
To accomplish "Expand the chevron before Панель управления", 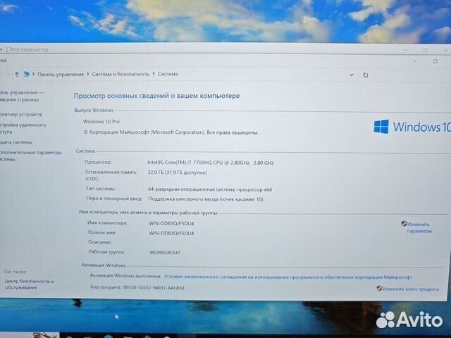I will pyautogui.click(x=33, y=74).
